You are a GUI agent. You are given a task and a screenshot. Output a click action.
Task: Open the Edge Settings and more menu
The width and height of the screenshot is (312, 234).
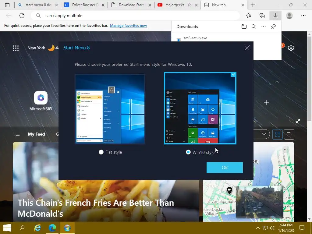click(303, 16)
